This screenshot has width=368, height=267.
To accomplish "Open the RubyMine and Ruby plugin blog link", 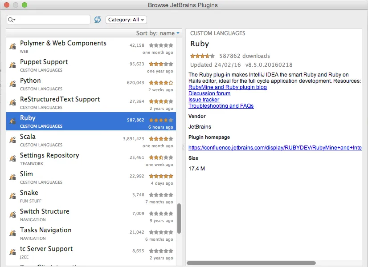I will (x=228, y=87).
